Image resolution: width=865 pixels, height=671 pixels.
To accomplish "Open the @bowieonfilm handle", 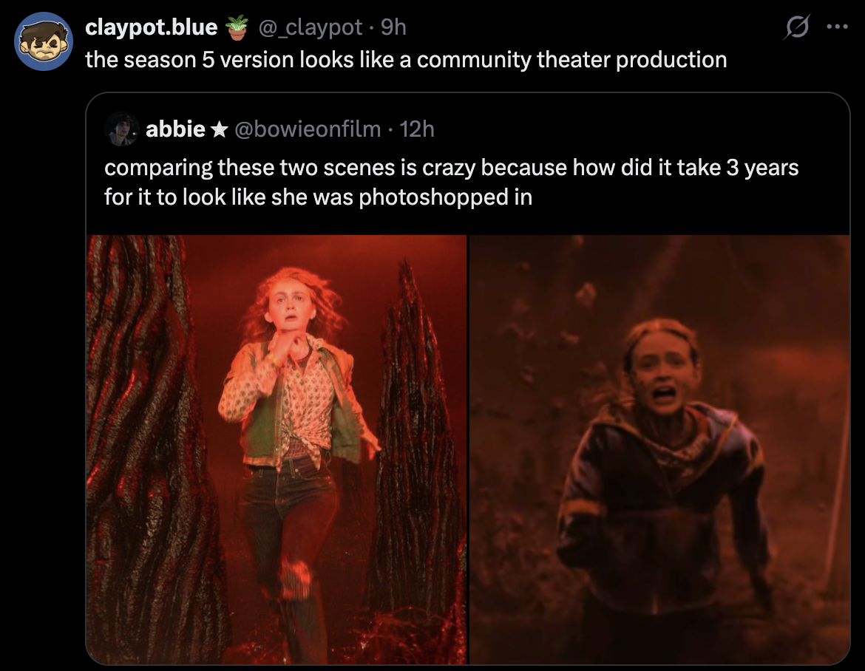I will 308,129.
